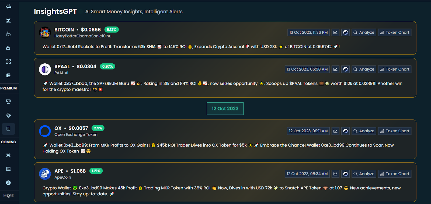Screen dimensions: 431x204
Task: Click round bar-chart logo on $PAAL card
Action: (x=345, y=69)
